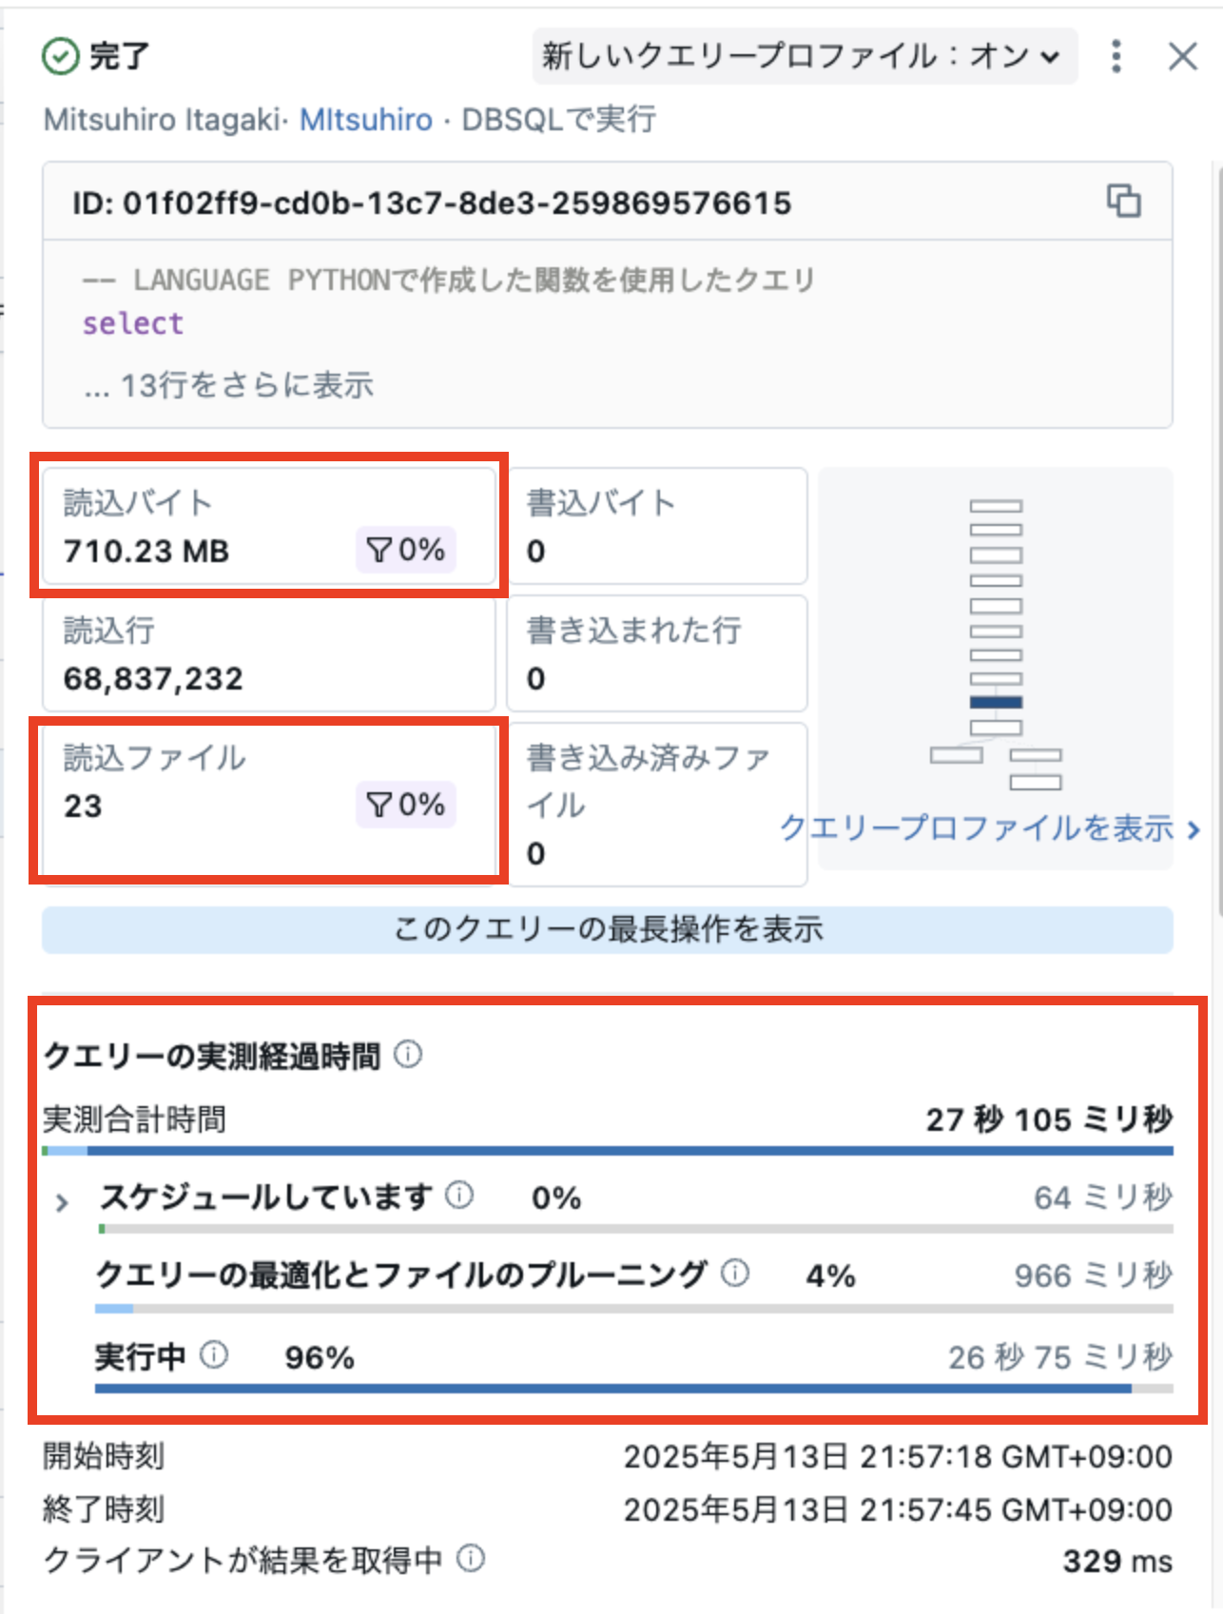Click the 実測合計時間 progress bar

coord(609,1151)
